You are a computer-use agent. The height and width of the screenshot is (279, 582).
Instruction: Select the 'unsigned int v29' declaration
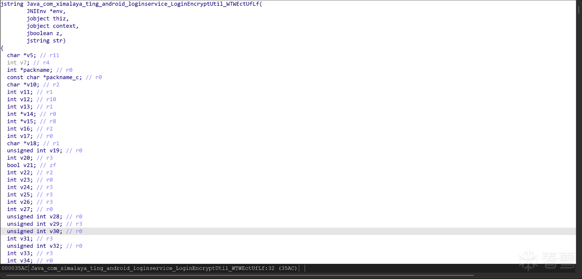(x=35, y=224)
